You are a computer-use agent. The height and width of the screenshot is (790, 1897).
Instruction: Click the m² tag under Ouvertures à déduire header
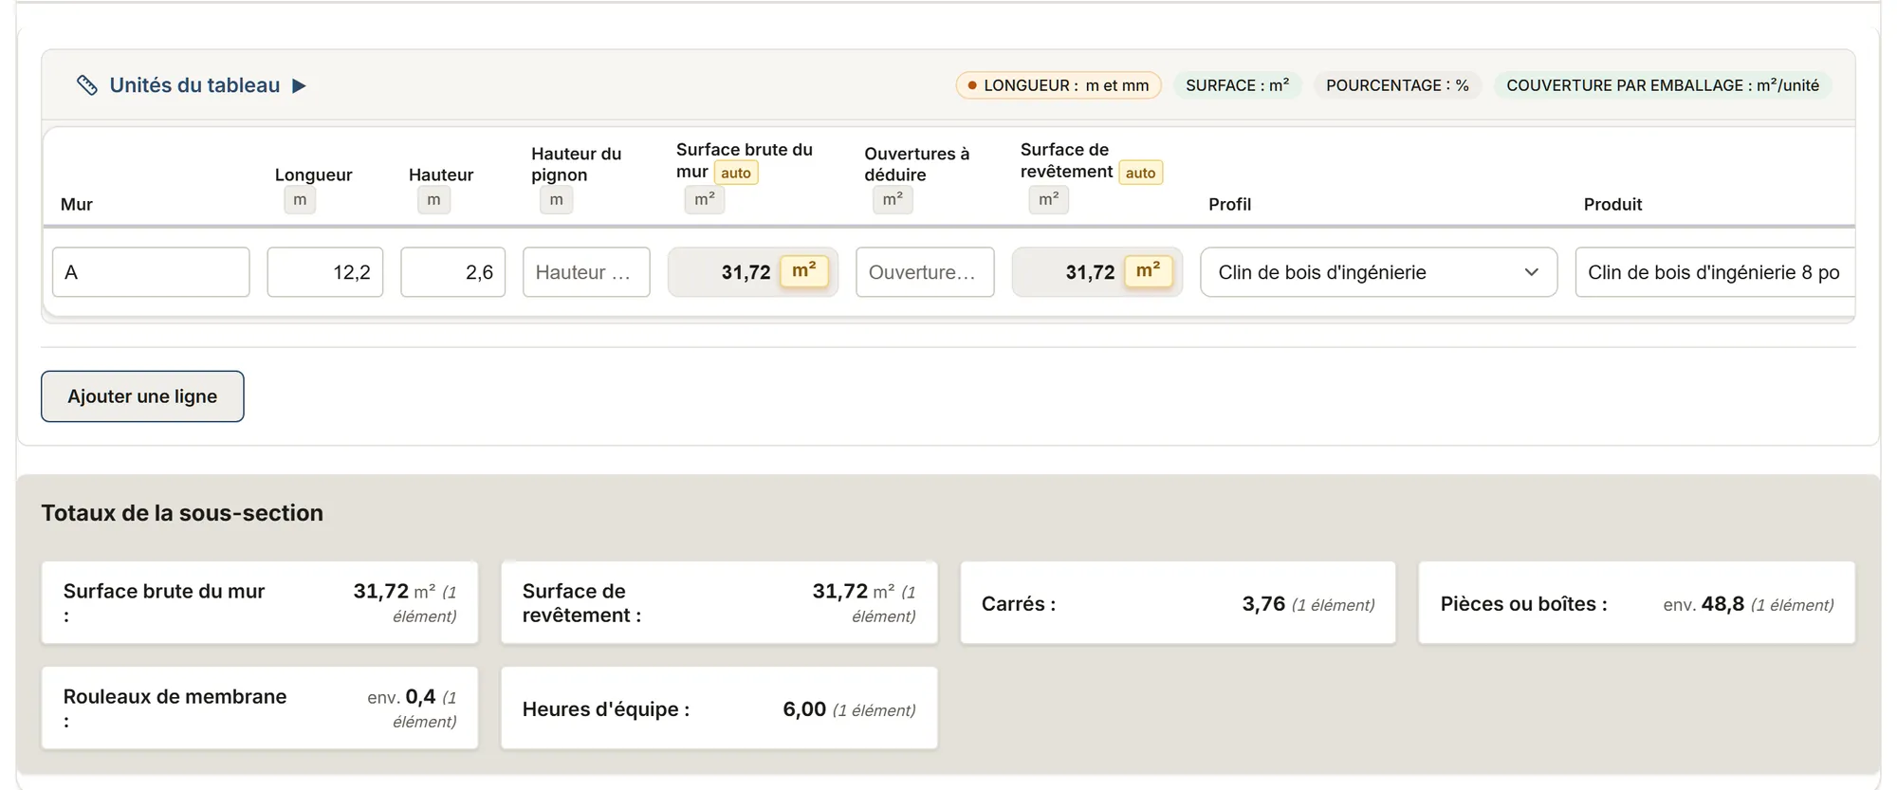pyautogui.click(x=893, y=200)
